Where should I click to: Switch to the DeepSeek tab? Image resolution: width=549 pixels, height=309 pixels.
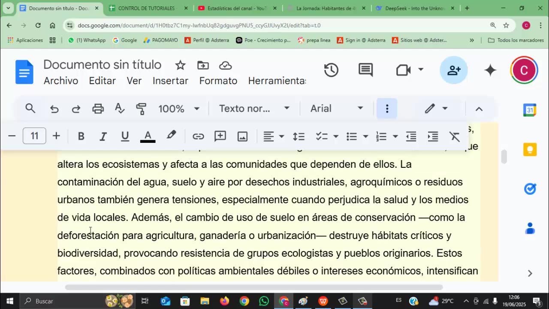415,8
